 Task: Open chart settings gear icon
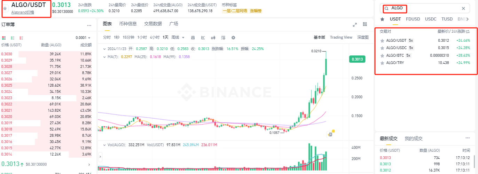point(233,38)
